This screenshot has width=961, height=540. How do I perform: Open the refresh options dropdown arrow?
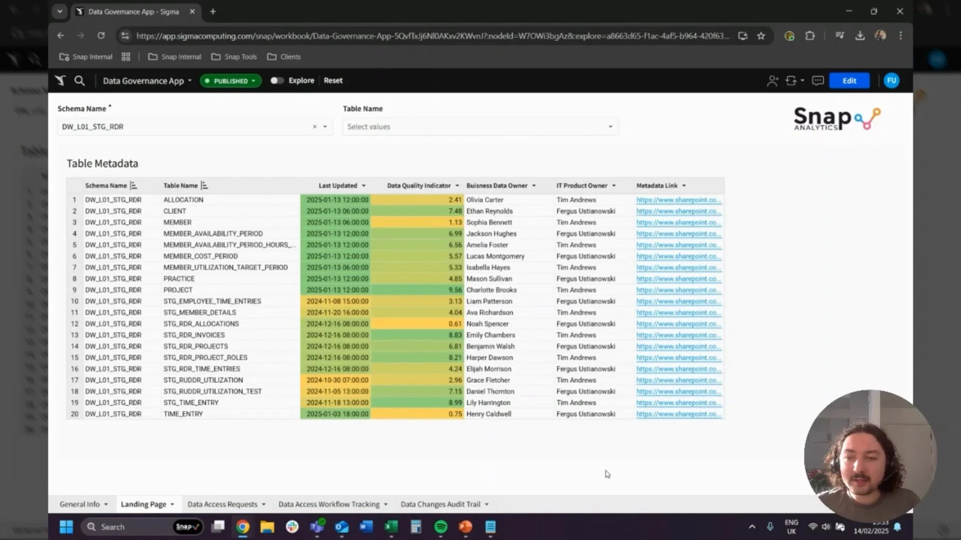tap(802, 80)
